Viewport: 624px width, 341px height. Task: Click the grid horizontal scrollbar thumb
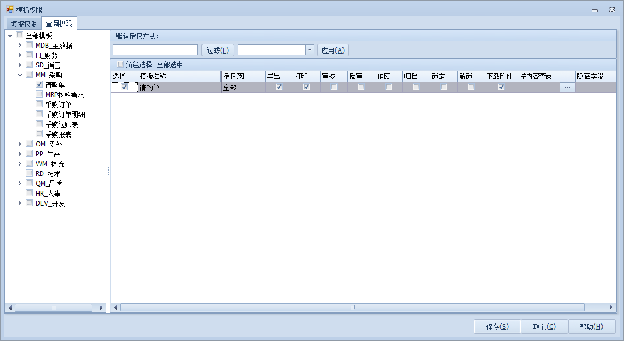pos(352,308)
